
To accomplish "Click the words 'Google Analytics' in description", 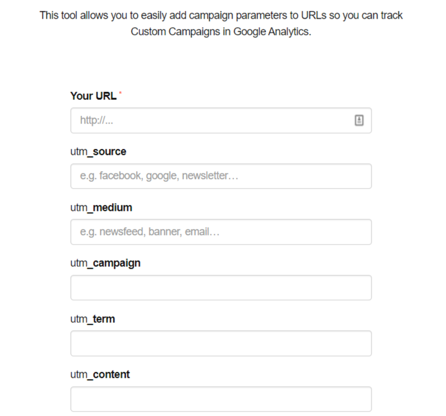I will coord(271,32).
